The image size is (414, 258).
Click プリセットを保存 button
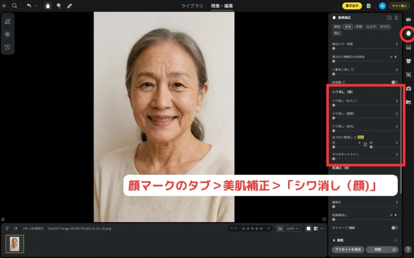point(348,249)
